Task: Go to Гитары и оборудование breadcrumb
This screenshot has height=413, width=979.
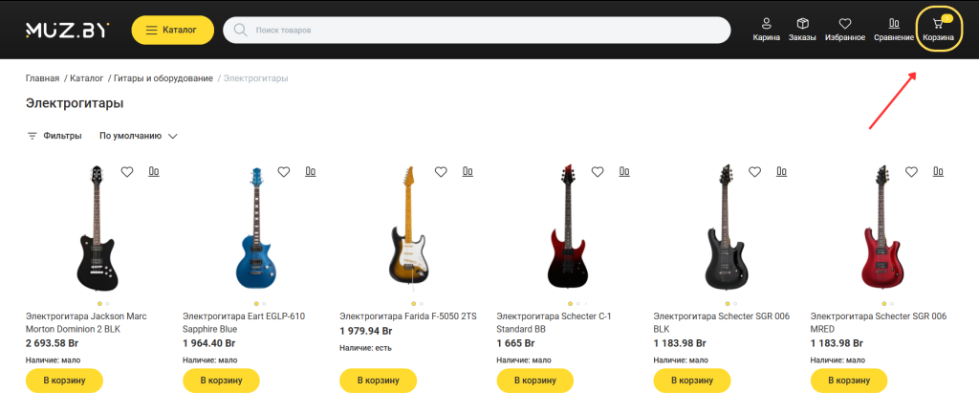Action: coord(163,78)
